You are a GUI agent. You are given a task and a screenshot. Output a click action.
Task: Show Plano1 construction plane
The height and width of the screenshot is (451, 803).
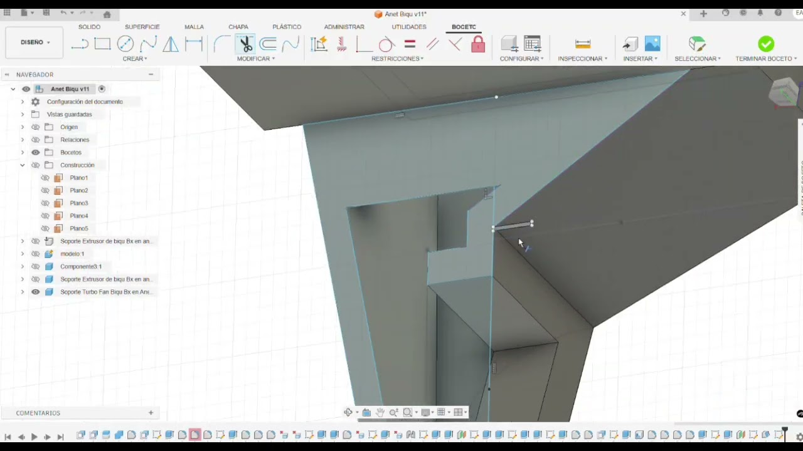45,178
